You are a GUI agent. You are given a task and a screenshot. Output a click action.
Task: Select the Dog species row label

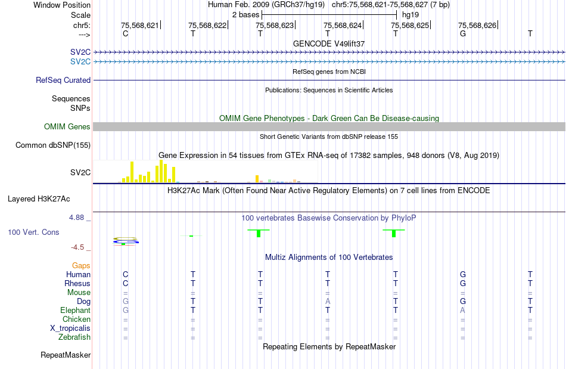tap(83, 302)
